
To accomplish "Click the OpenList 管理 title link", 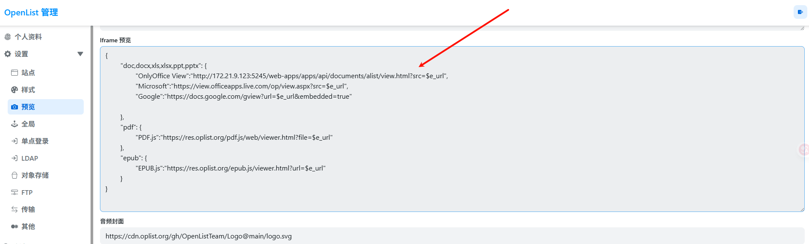I will pos(31,12).
